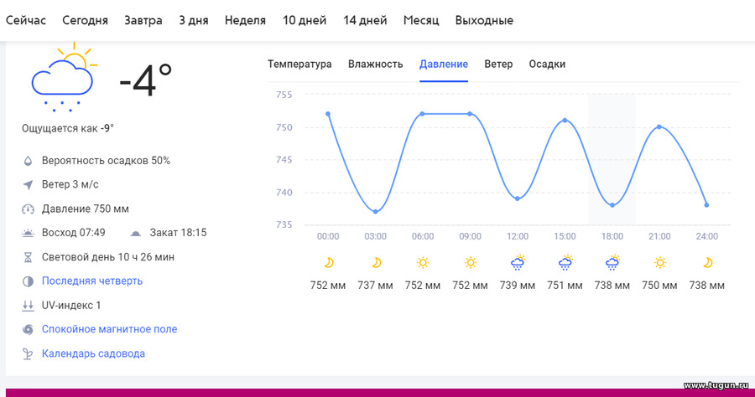
Task: Click the Закат 18:15 text
Action: tap(178, 233)
